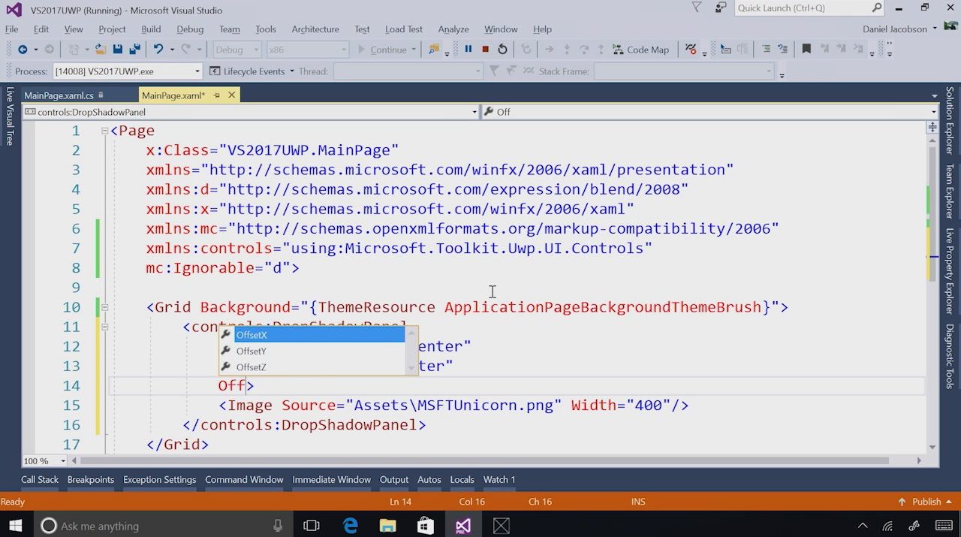Click the Restart debugging icon
The height and width of the screenshot is (537, 961).
(x=502, y=50)
